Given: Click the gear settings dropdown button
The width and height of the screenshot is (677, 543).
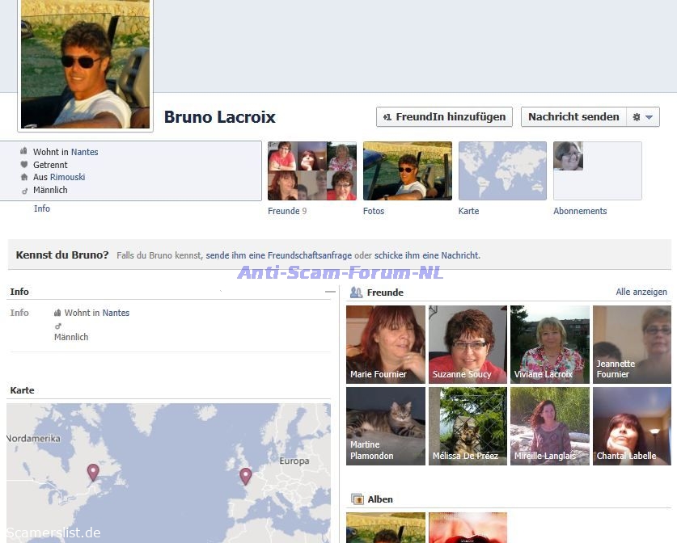Looking at the screenshot, I should pyautogui.click(x=643, y=117).
